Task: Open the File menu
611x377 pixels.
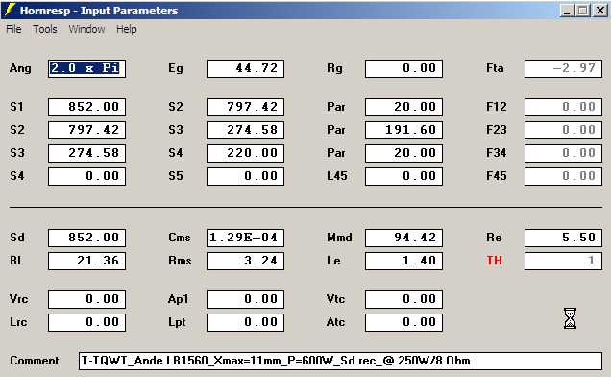Action: tap(13, 29)
